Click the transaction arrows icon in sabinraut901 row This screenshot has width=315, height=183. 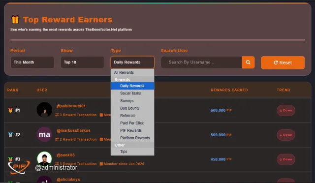(x=57, y=115)
